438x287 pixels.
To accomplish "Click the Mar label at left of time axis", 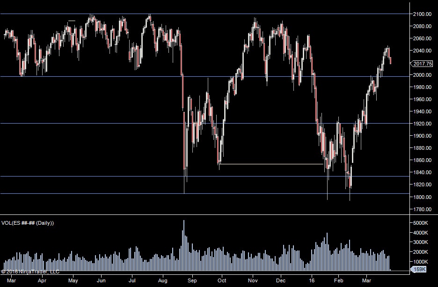I will 12,281.
